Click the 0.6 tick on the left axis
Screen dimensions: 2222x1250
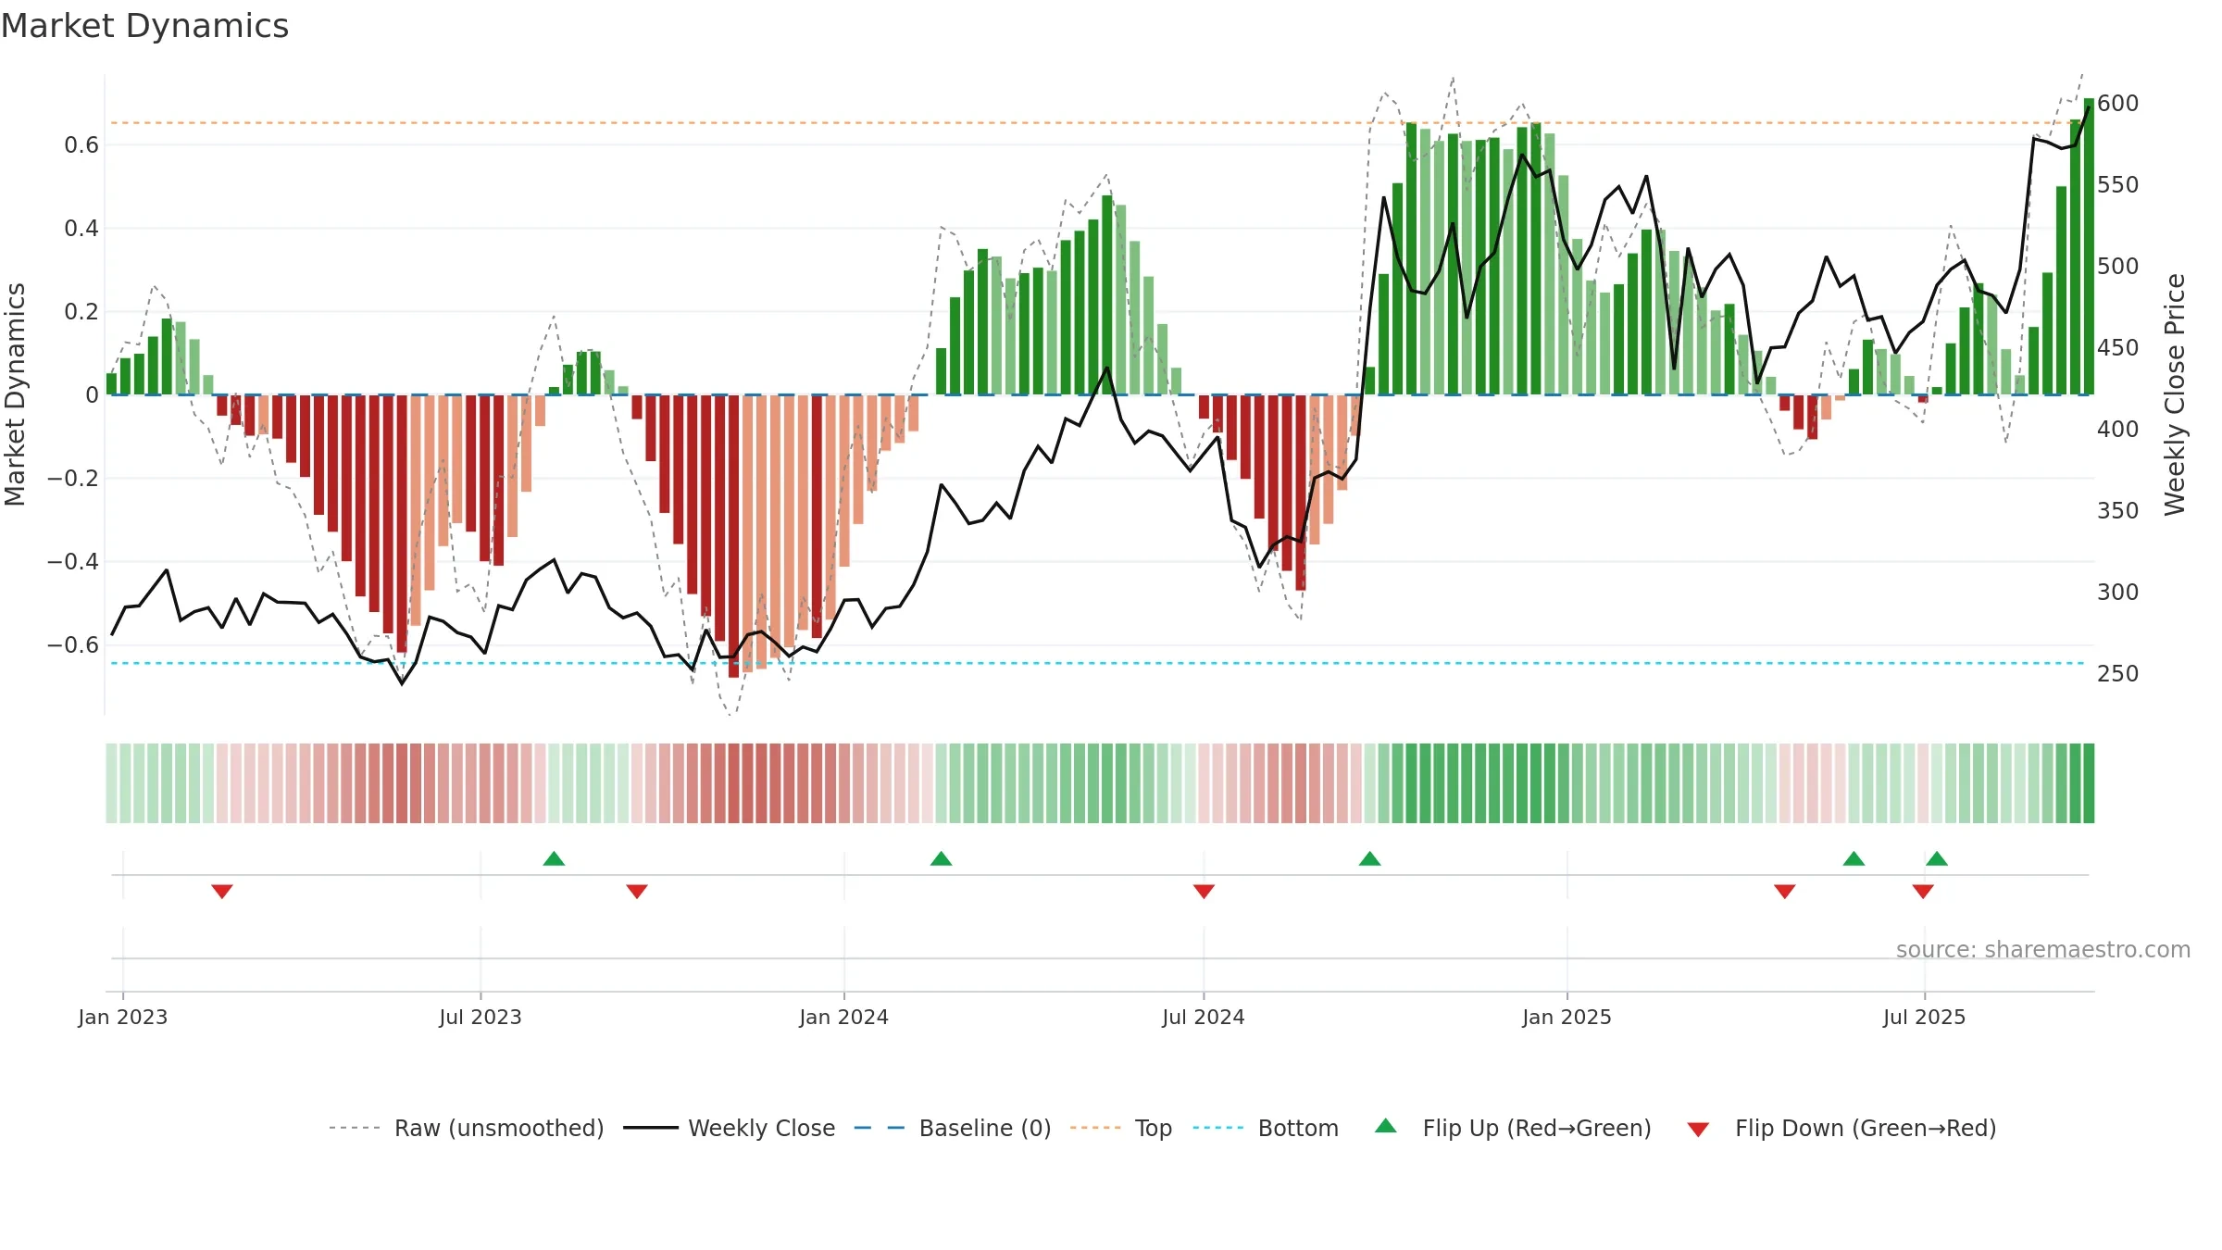(x=81, y=145)
